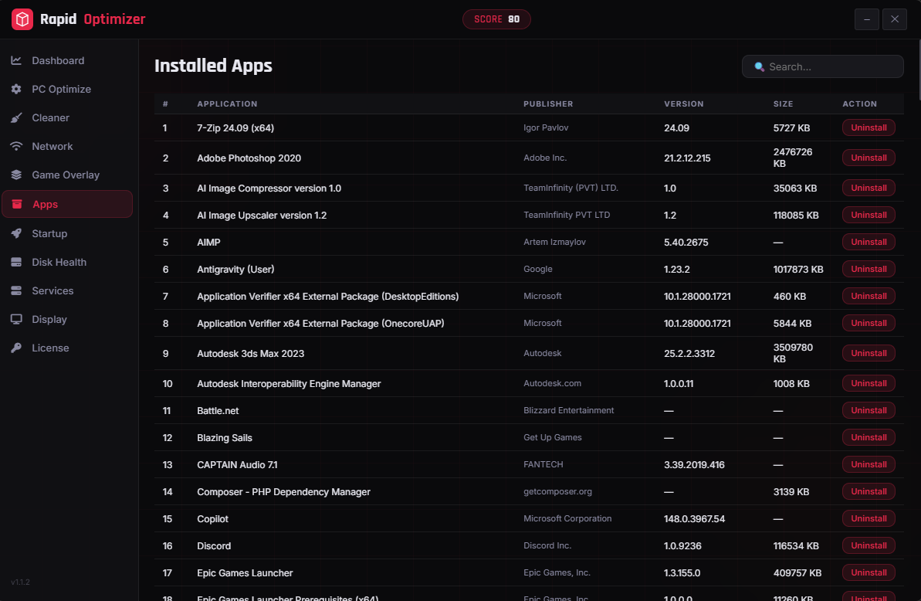Click the FANTECH publisher cell
This screenshot has height=601, width=921.
(543, 464)
